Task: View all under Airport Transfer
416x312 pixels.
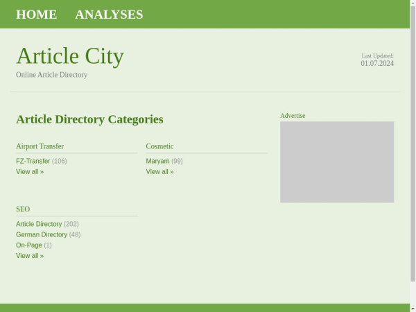Action: point(30,171)
